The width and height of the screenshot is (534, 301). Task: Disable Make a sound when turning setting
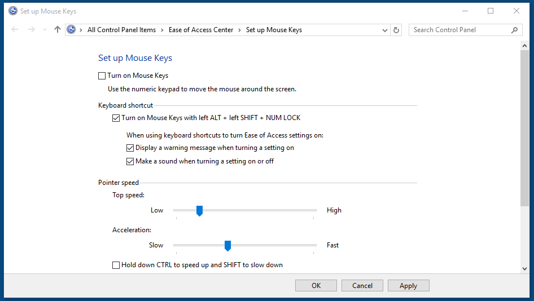[130, 161]
